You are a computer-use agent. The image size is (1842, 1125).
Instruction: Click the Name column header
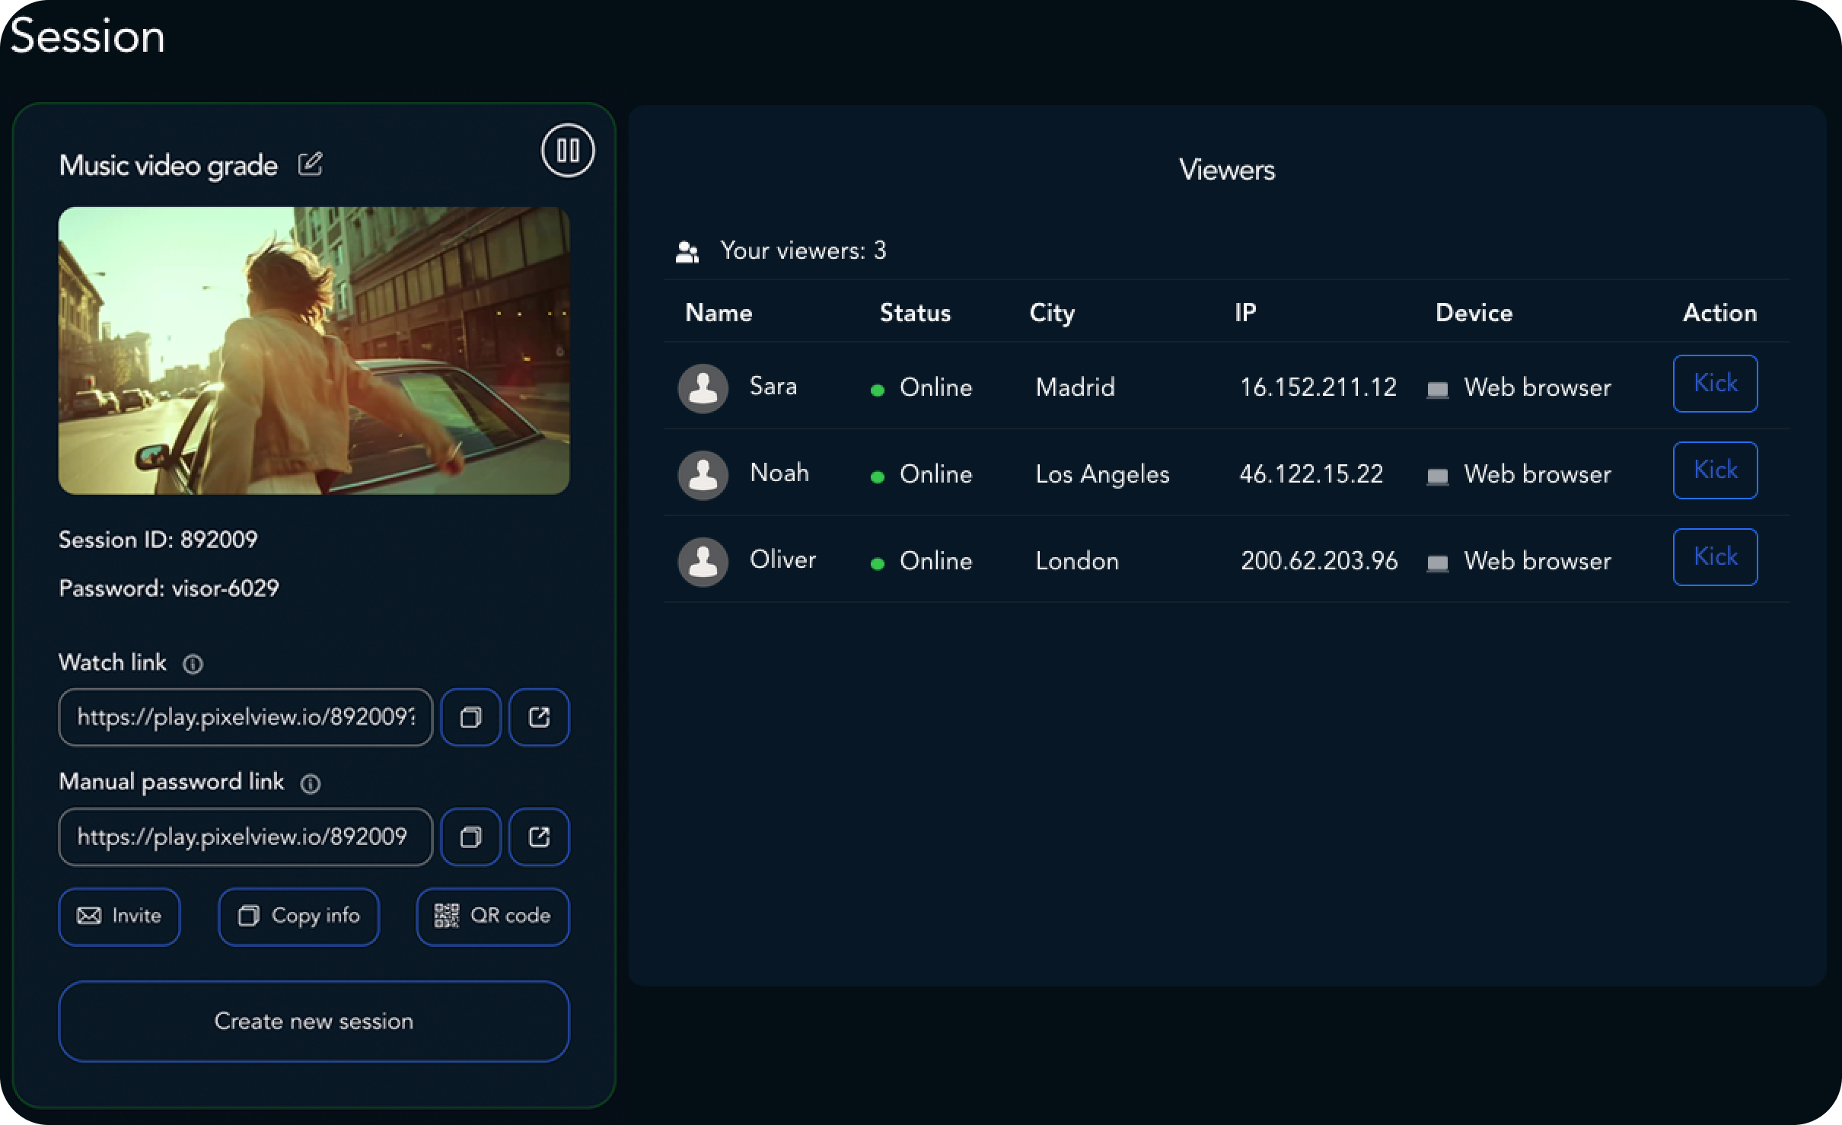[719, 313]
